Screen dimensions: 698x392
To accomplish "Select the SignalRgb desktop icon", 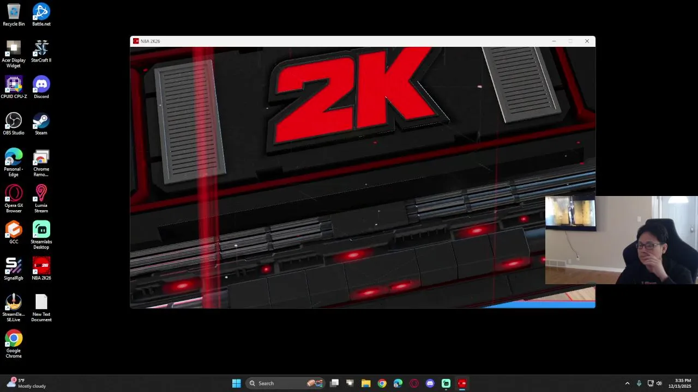I will coord(14,269).
